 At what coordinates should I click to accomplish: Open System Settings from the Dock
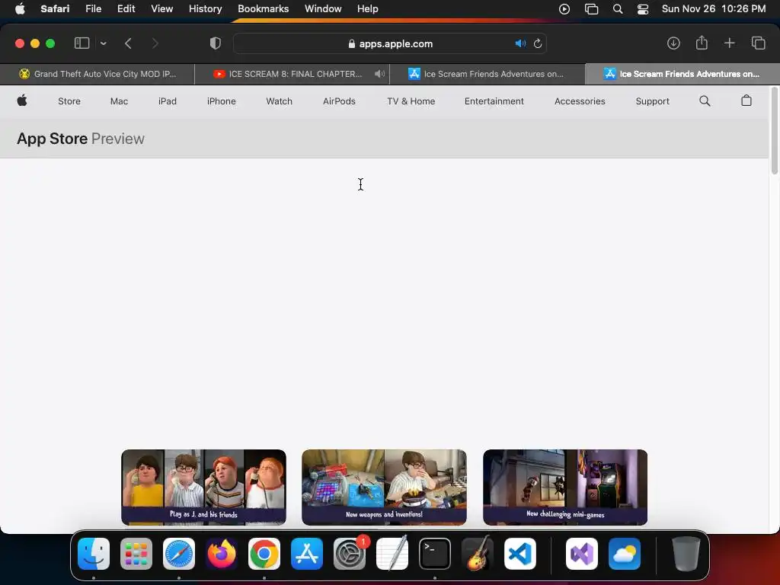[x=349, y=554]
